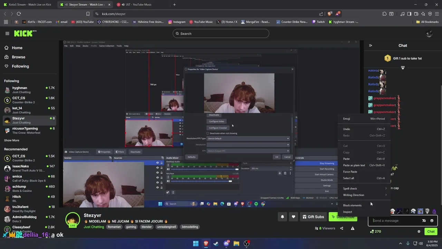
Task: Toggle follow heart button for Stezyvr
Action: (294, 217)
